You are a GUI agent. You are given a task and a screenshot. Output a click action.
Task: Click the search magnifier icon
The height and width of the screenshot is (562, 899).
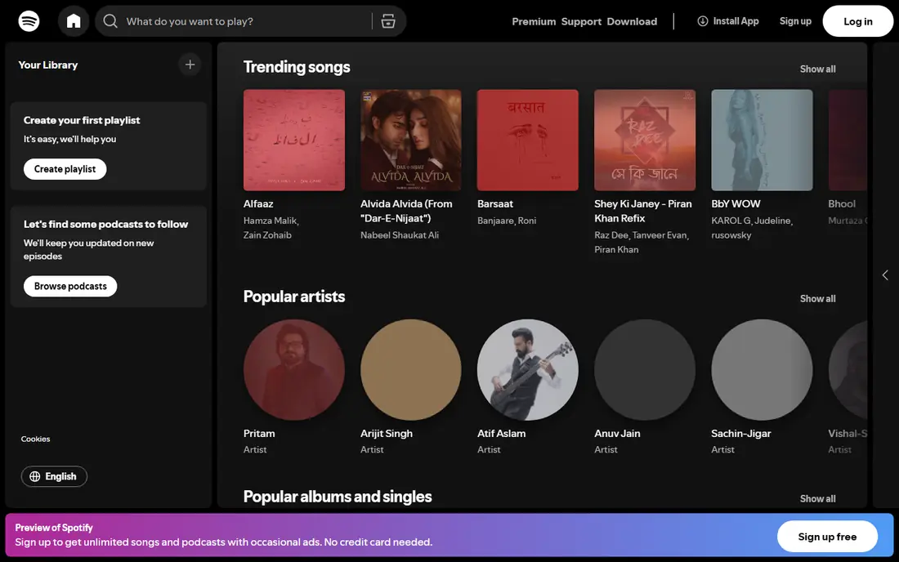pyautogui.click(x=110, y=21)
